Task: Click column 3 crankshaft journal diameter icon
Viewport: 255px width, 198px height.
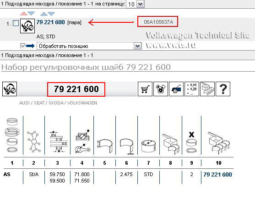Action: pos(58,142)
